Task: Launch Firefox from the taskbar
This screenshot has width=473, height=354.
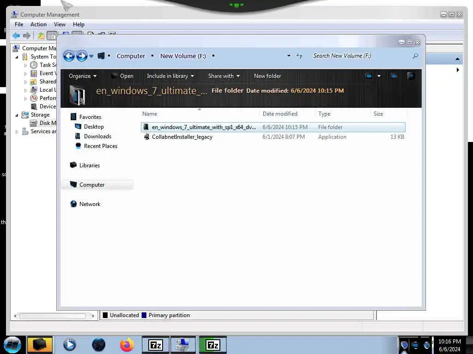Action: (x=127, y=345)
